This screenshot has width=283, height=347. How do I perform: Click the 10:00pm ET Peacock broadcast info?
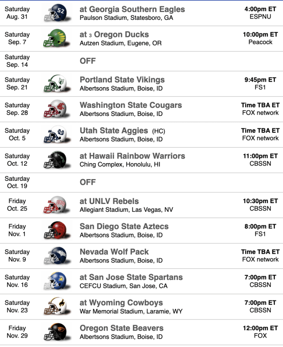pyautogui.click(x=260, y=38)
